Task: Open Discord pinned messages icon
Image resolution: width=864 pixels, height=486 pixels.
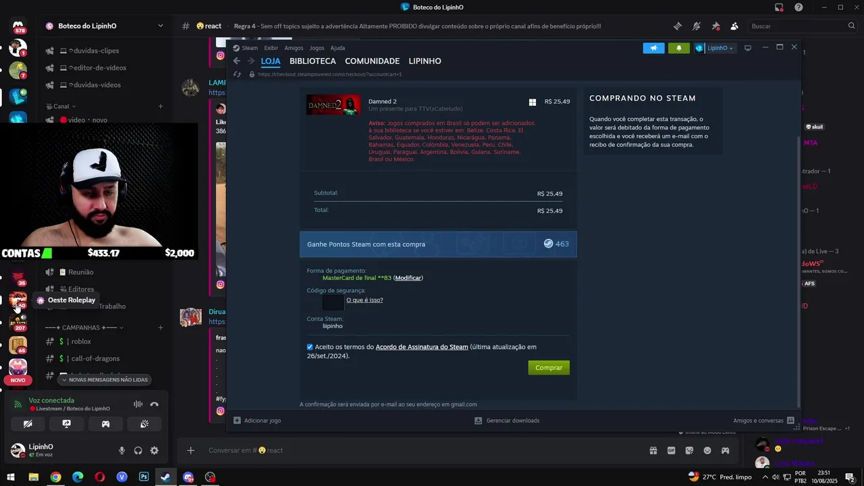Action: tap(715, 26)
